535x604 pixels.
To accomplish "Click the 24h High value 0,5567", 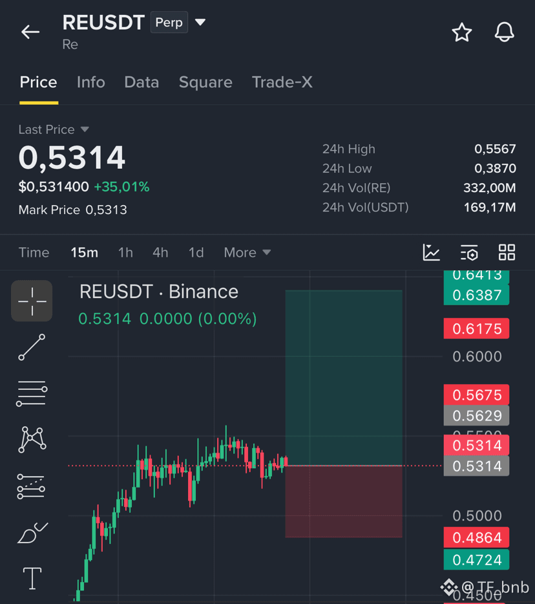I will click(495, 149).
